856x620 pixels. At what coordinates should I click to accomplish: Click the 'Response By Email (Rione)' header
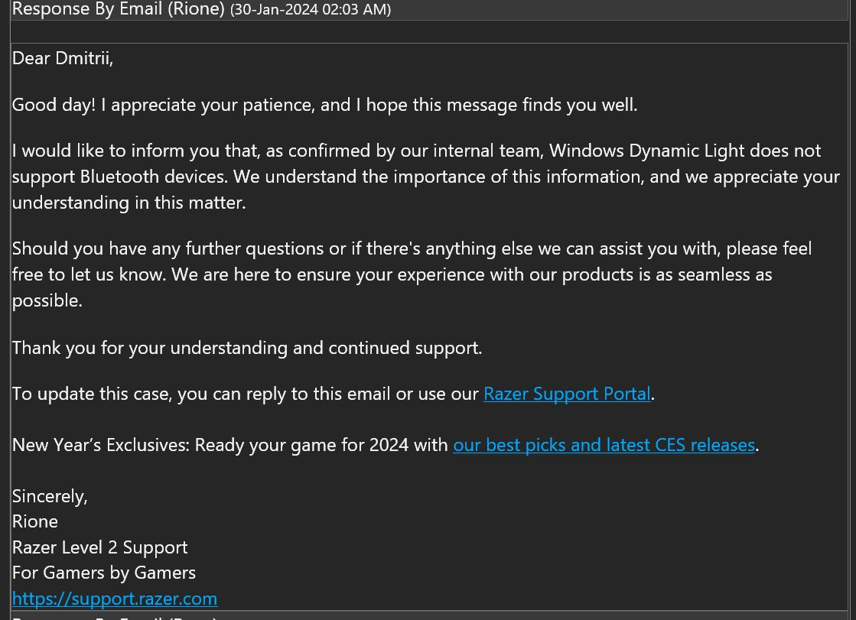click(119, 9)
